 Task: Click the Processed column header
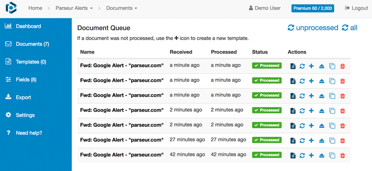(x=224, y=52)
